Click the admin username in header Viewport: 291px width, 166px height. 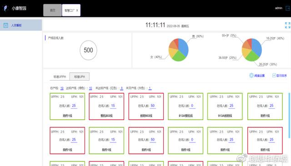[x=279, y=8]
